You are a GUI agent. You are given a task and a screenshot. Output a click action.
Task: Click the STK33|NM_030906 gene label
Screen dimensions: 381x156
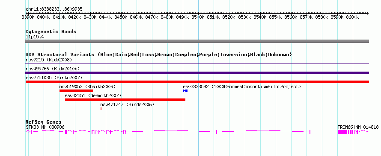45,127
